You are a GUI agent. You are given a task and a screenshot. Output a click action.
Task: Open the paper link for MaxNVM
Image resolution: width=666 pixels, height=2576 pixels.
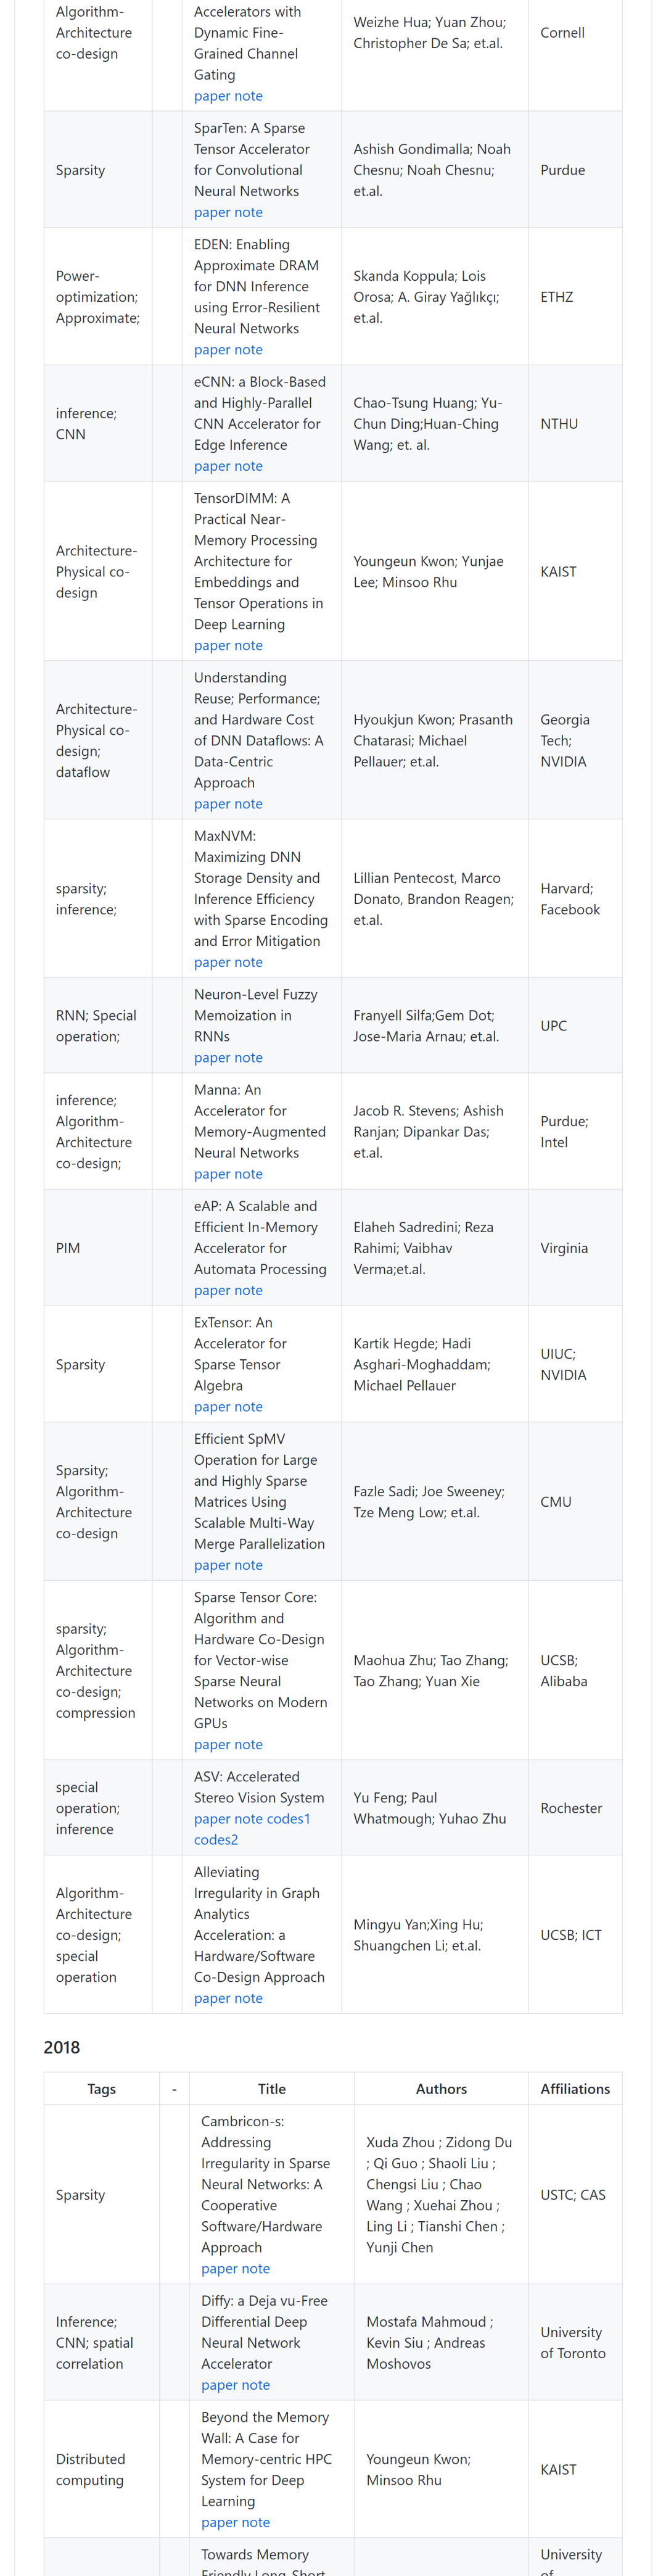(212, 962)
